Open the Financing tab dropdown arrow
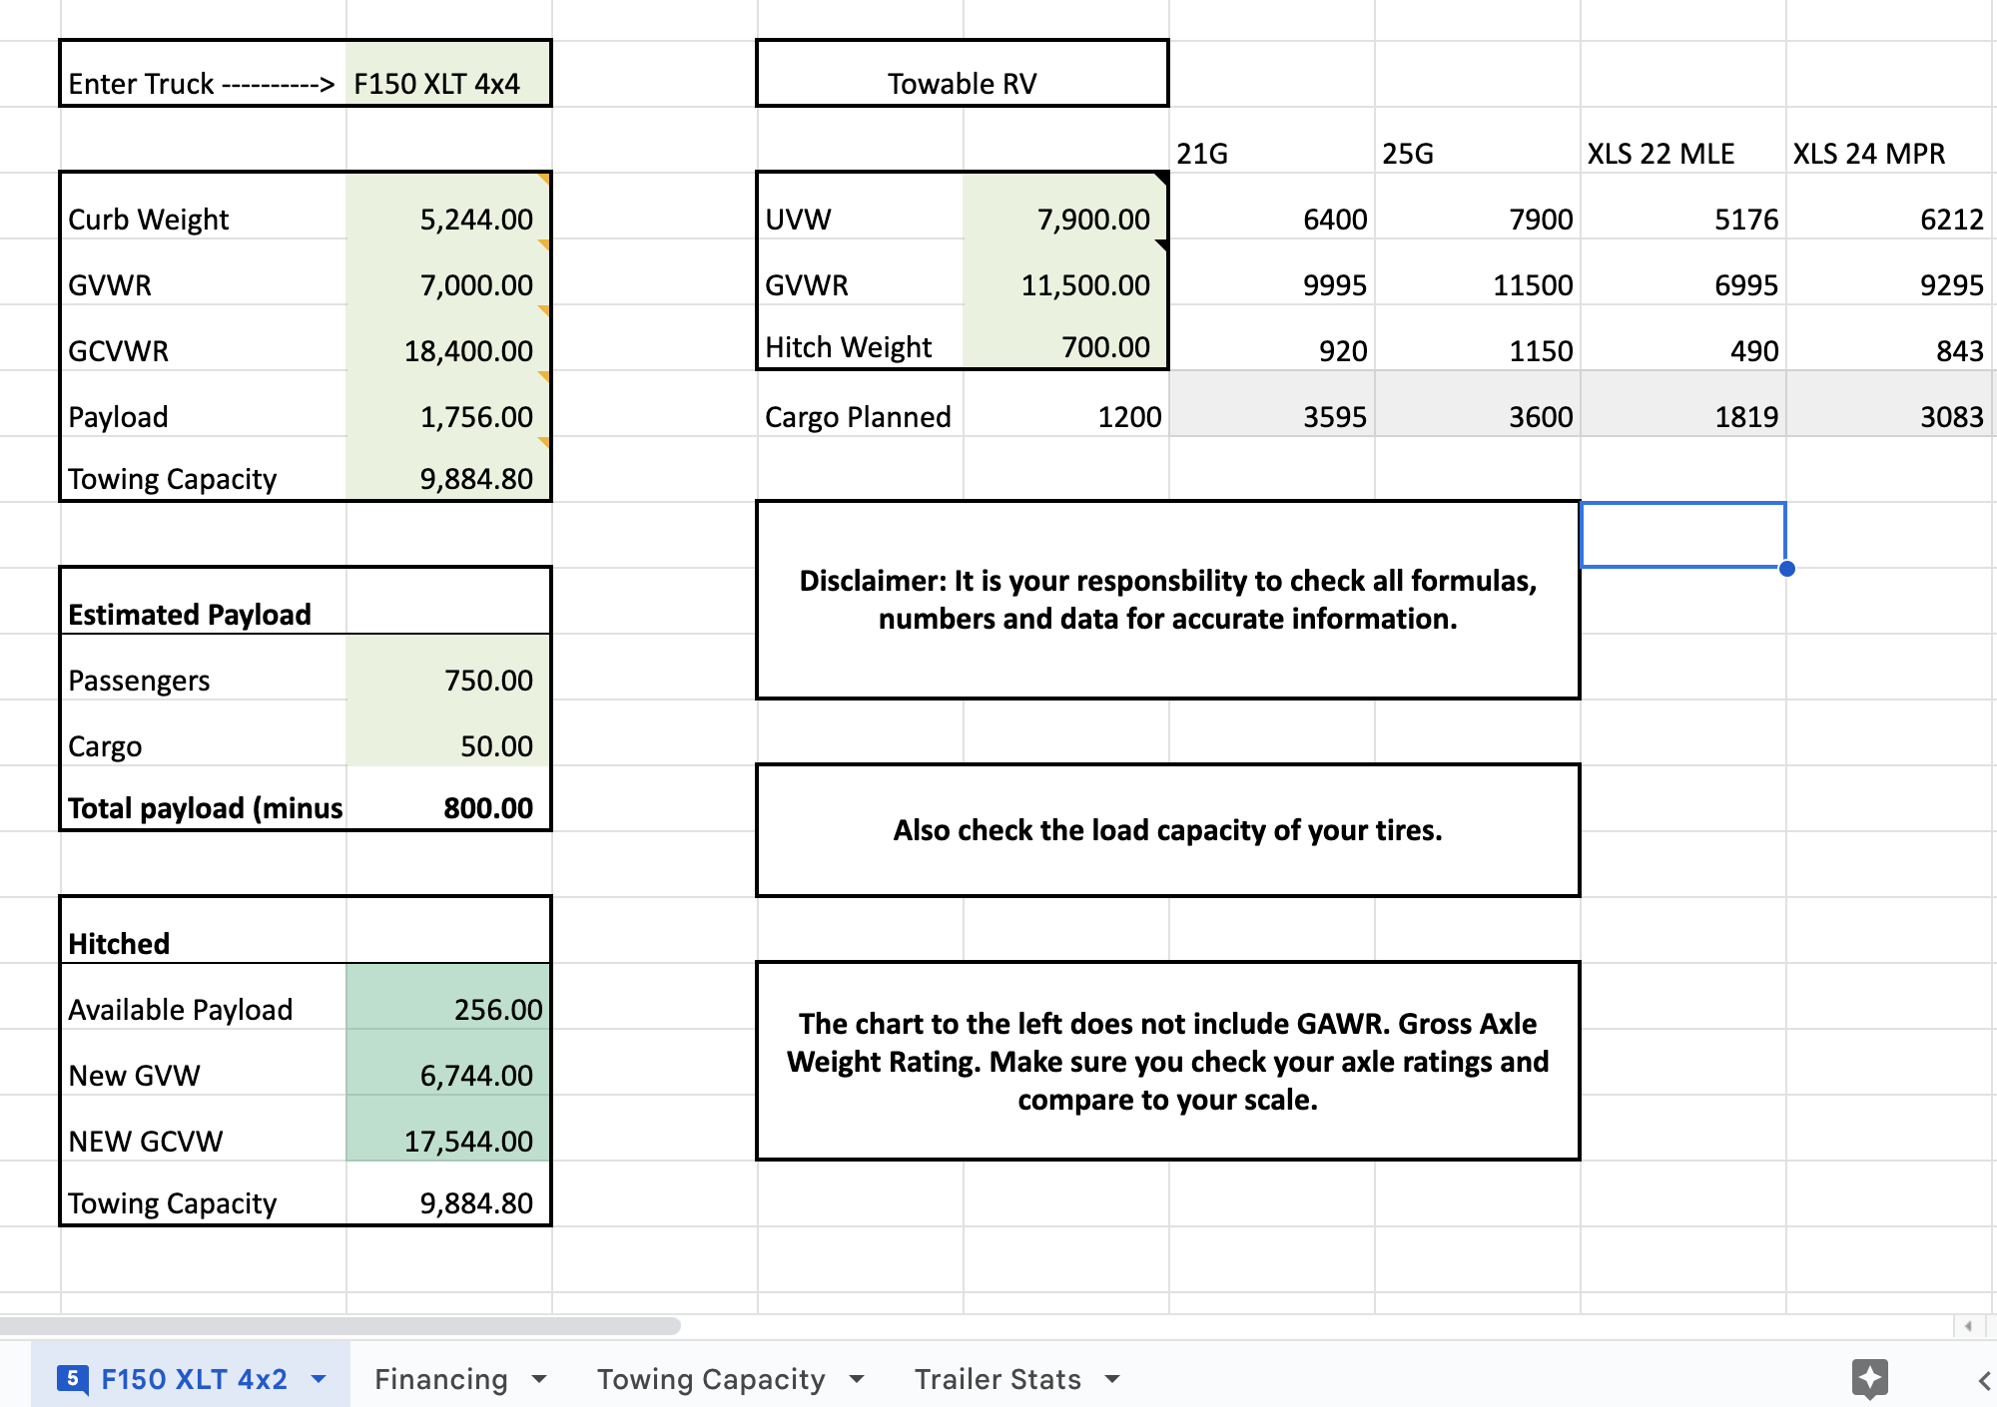The width and height of the screenshot is (1997, 1407). tap(539, 1379)
